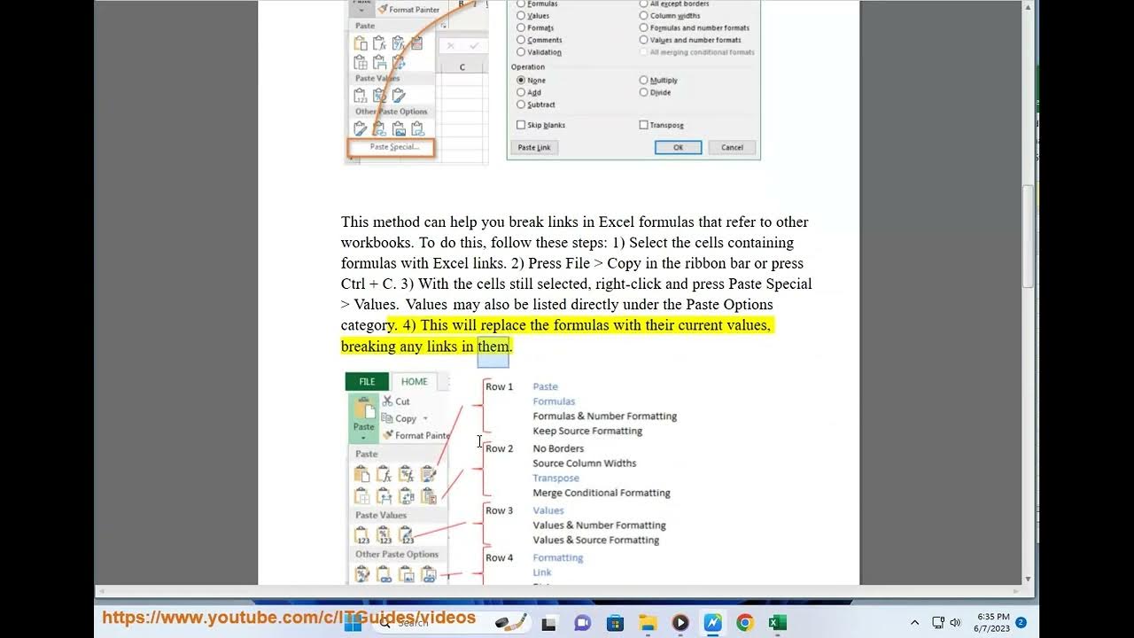Open File Explorer from the taskbar

[x=648, y=623]
